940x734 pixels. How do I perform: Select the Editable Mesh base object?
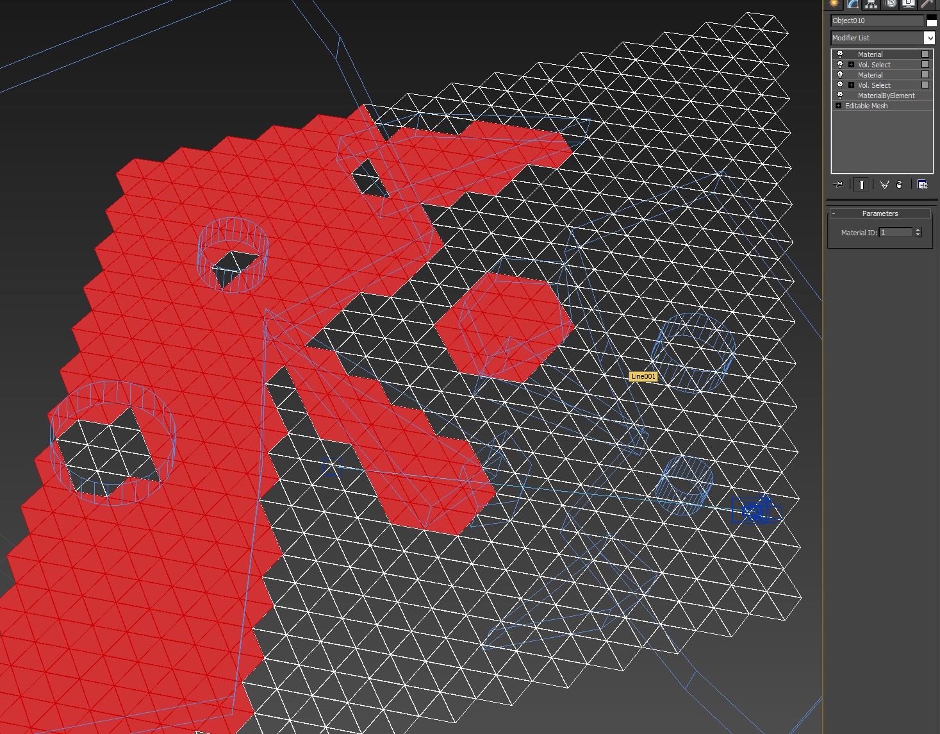point(866,106)
